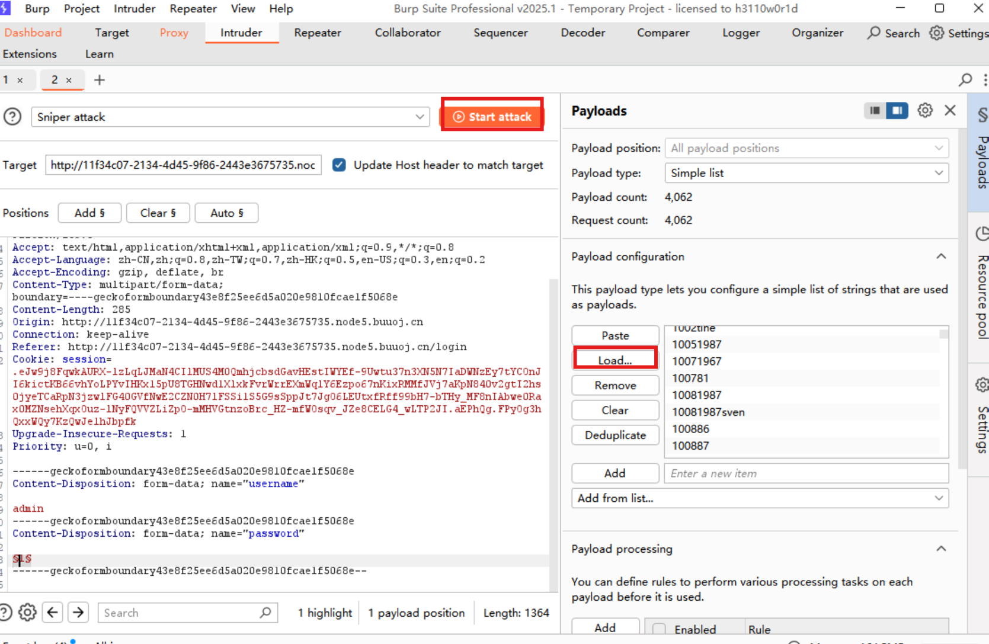Open the Resource pool side tab
Image resolution: width=989 pixels, height=644 pixels.
tap(980, 288)
